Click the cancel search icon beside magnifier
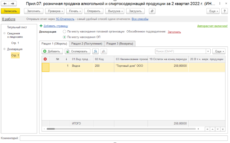The image size is (230, 143). 104,51
